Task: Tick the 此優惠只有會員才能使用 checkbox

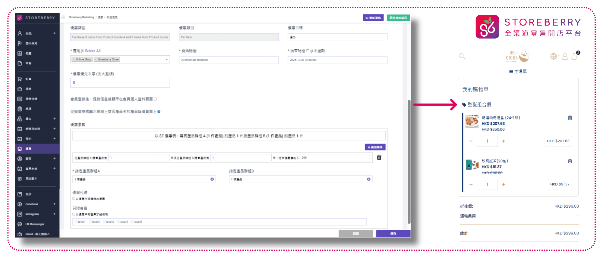Action: tap(74, 214)
